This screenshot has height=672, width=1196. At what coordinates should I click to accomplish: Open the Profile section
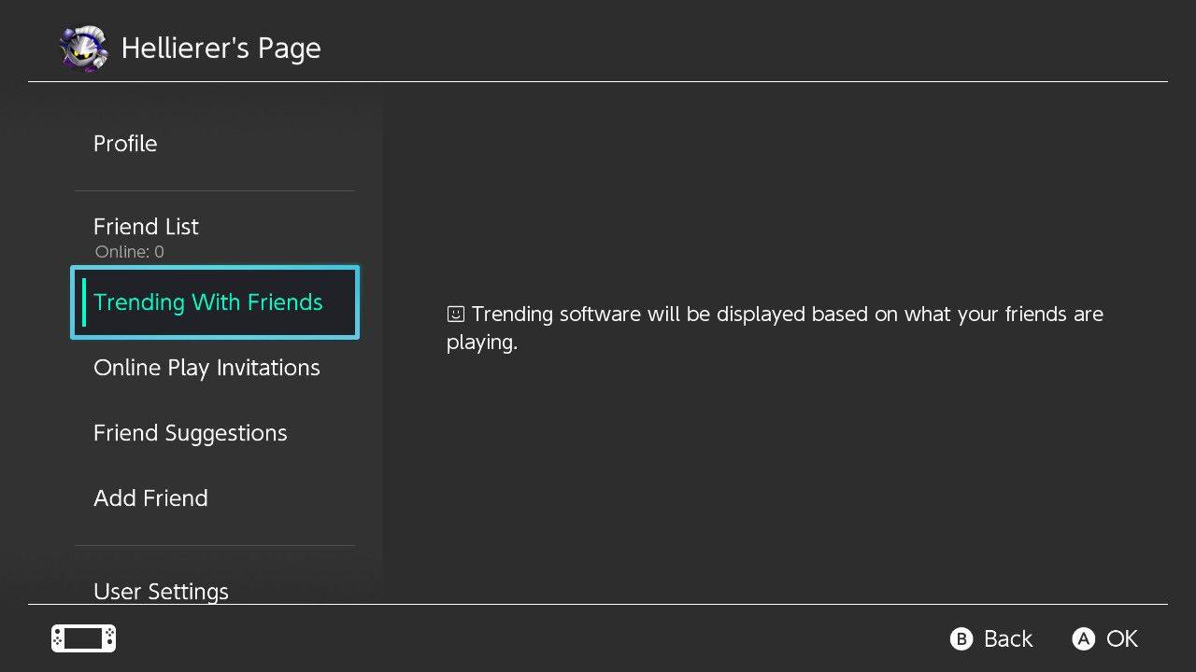pyautogui.click(x=125, y=144)
